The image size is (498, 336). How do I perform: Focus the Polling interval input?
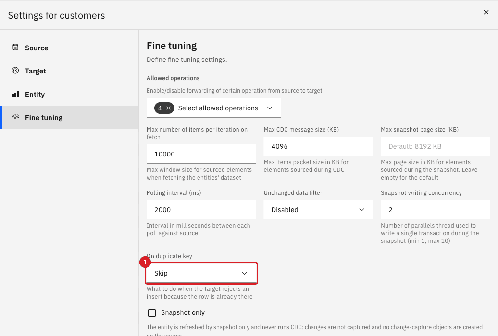(201, 210)
